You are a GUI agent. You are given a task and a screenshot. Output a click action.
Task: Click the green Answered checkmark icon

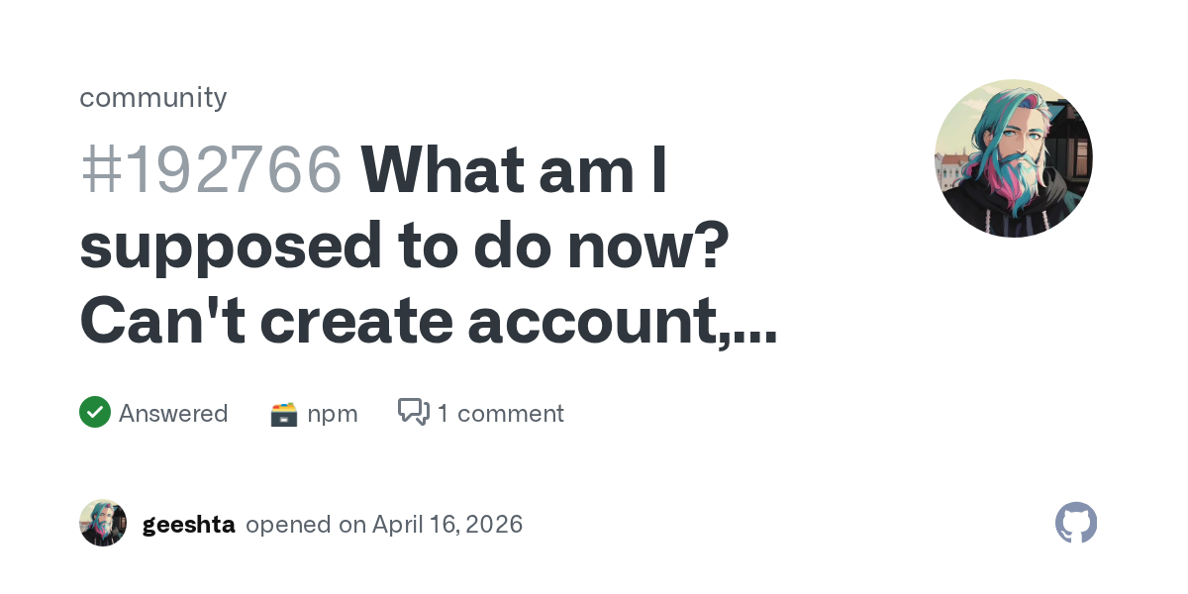pyautogui.click(x=94, y=412)
